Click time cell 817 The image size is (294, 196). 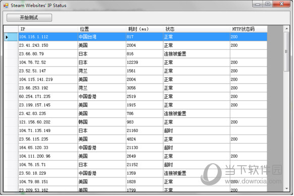(x=144, y=37)
